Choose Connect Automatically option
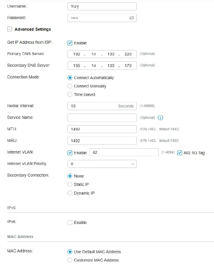 pyautogui.click(x=70, y=78)
